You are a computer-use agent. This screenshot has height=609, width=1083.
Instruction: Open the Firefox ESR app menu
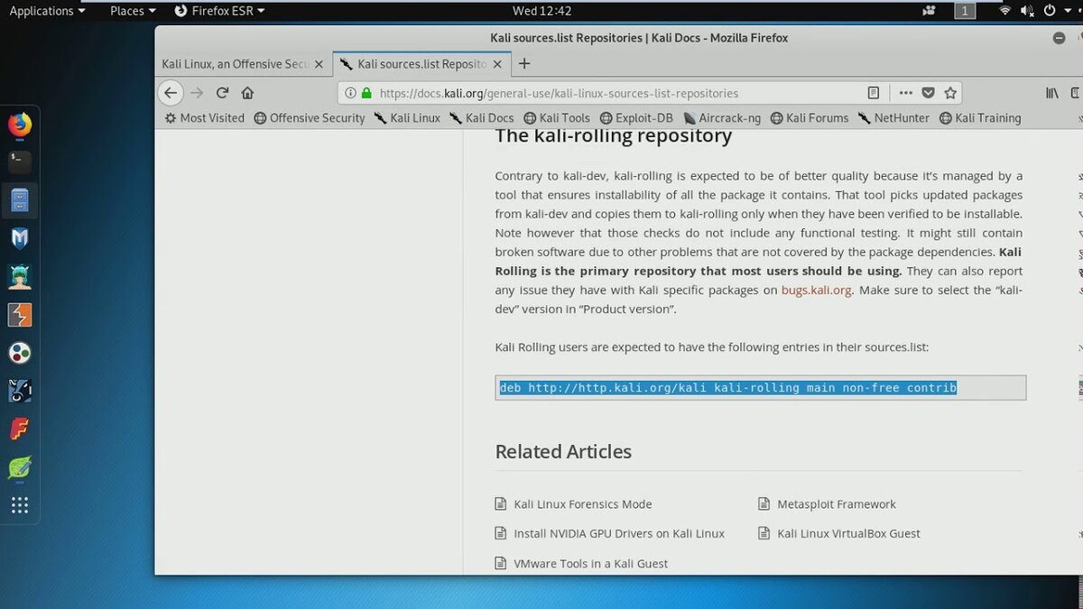point(219,11)
